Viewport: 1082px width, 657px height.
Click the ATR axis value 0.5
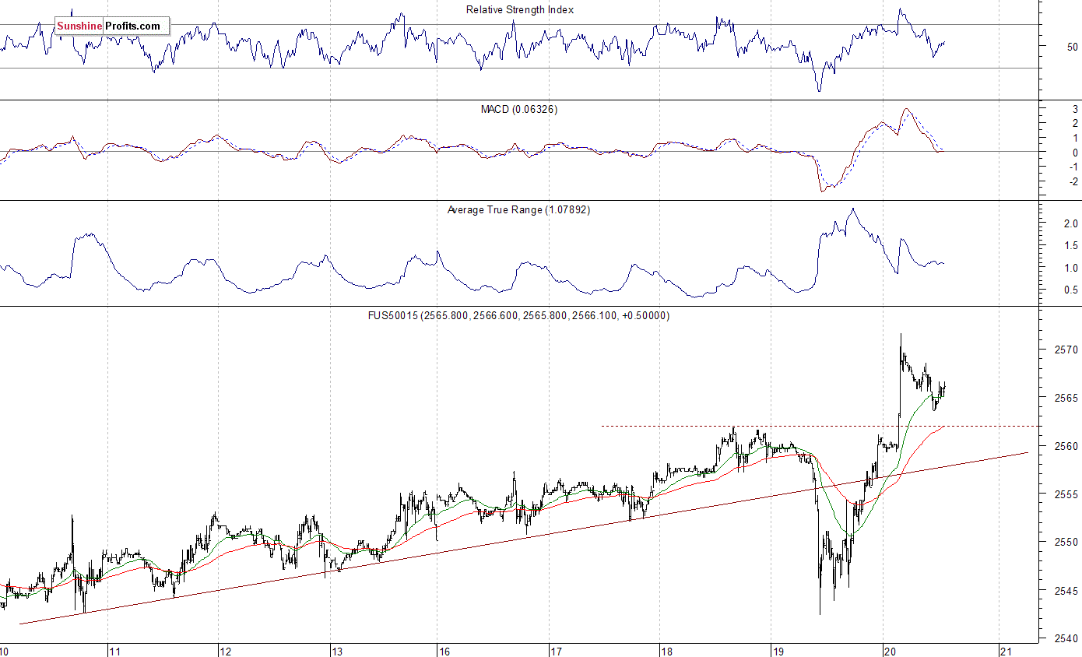(1071, 290)
